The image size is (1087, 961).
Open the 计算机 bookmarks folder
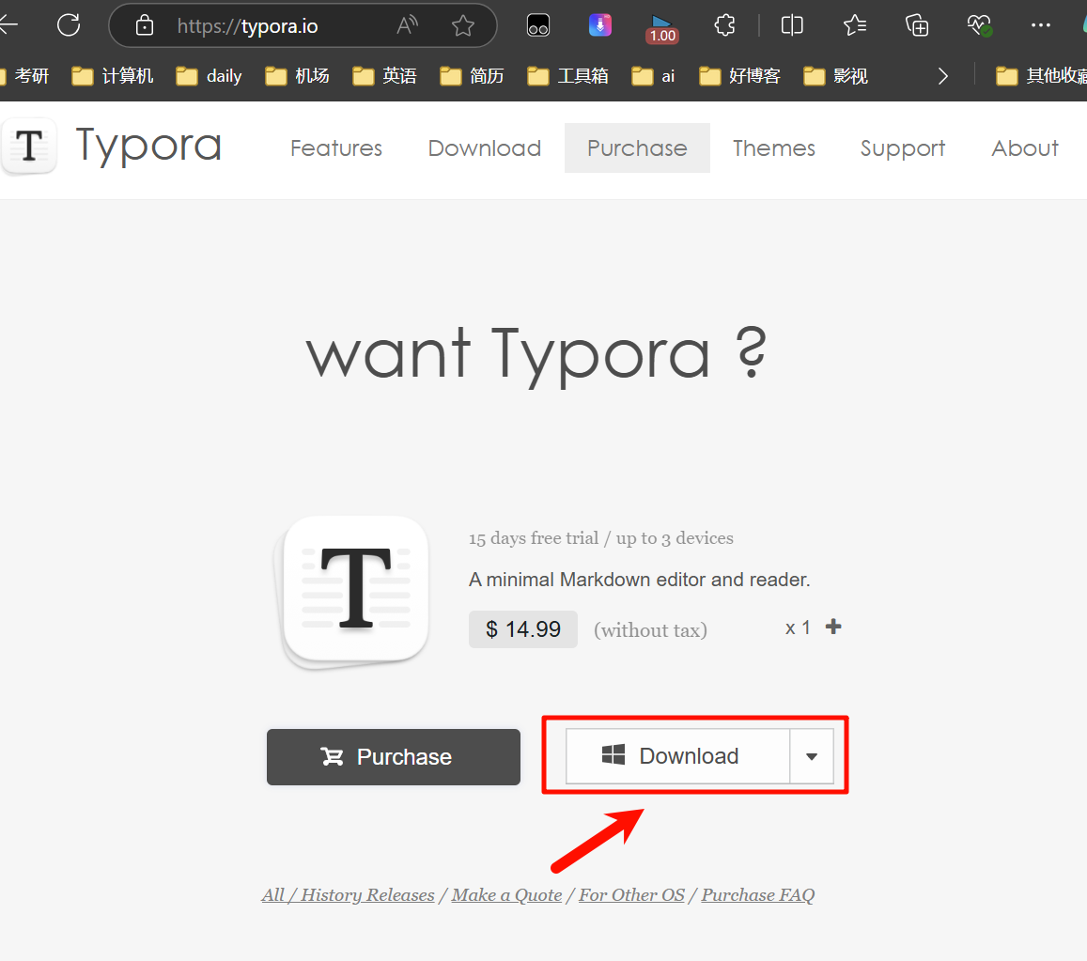tap(113, 75)
